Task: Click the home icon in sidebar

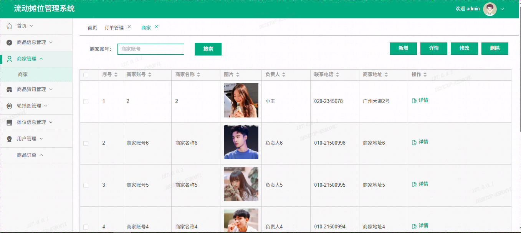Action: 10,26
